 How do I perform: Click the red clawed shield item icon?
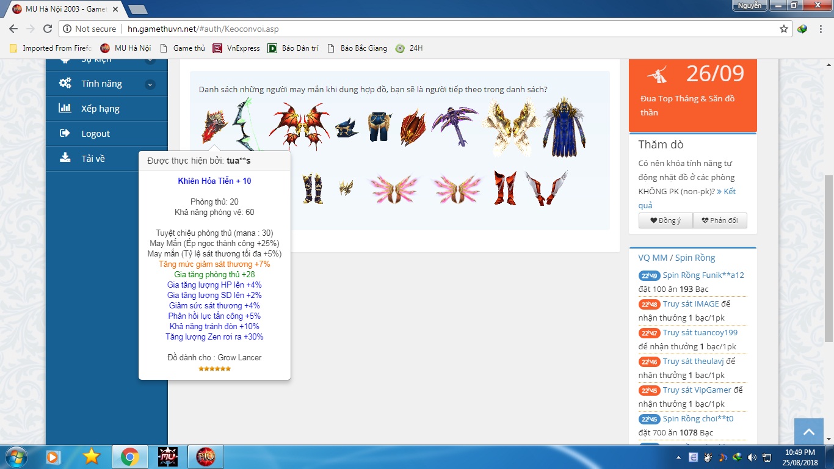tap(413, 127)
